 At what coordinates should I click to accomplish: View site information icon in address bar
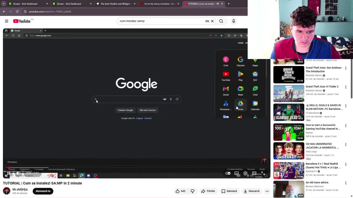pyautogui.click(x=25, y=12)
